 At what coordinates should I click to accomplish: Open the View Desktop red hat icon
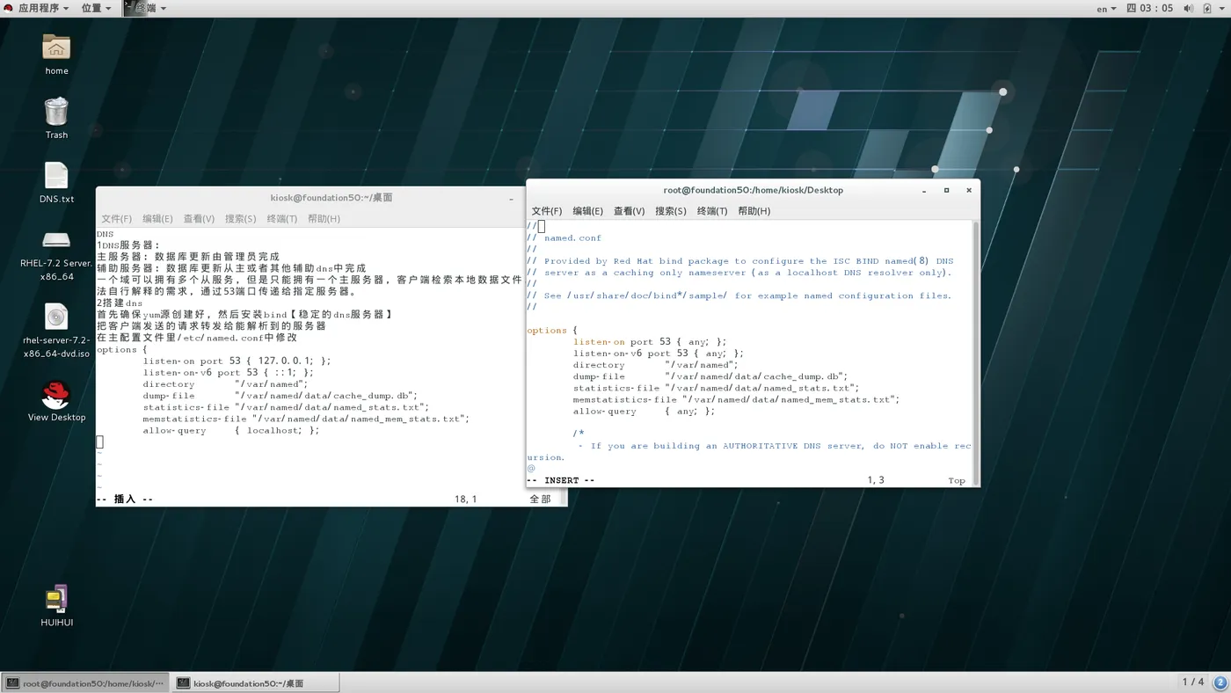tap(56, 394)
